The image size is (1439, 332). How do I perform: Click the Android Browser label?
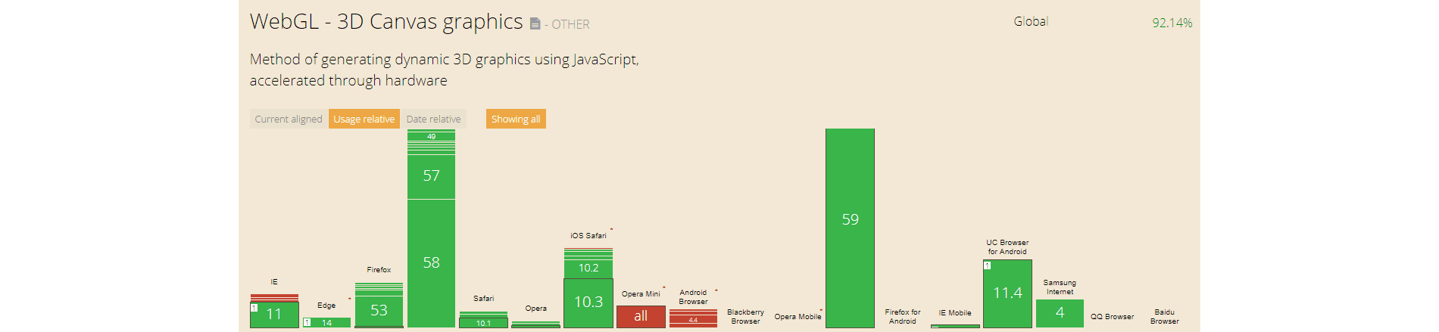(693, 296)
